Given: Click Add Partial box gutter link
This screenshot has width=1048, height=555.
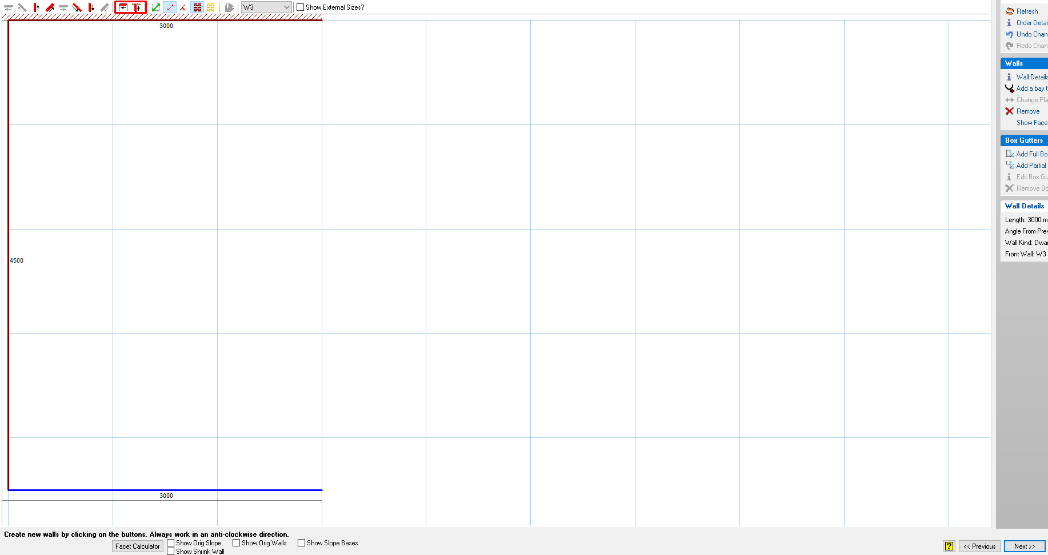Looking at the screenshot, I should pos(1031,166).
